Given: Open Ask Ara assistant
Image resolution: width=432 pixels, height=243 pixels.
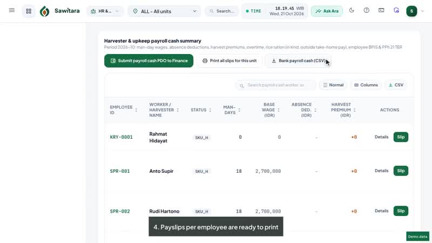Looking at the screenshot, I should tap(327, 11).
